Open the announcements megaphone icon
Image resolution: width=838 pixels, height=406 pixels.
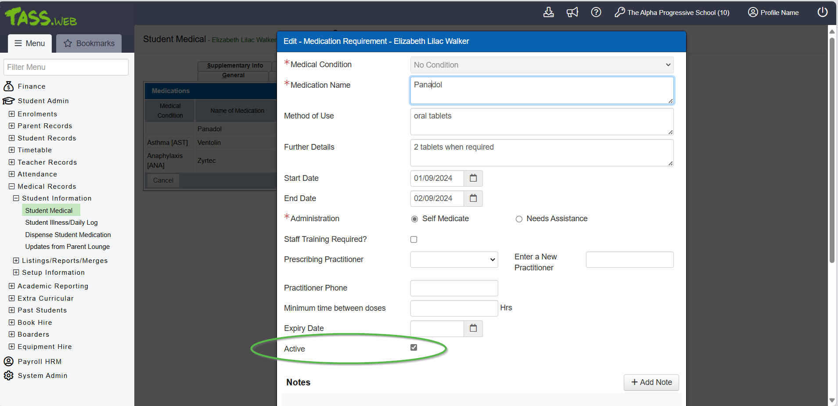pyautogui.click(x=572, y=12)
